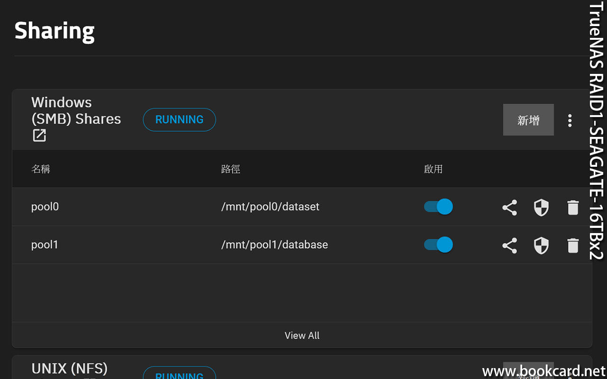The image size is (607, 379).
Task: Open the Windows (SMB) Shares external link icon
Action: pyautogui.click(x=39, y=135)
